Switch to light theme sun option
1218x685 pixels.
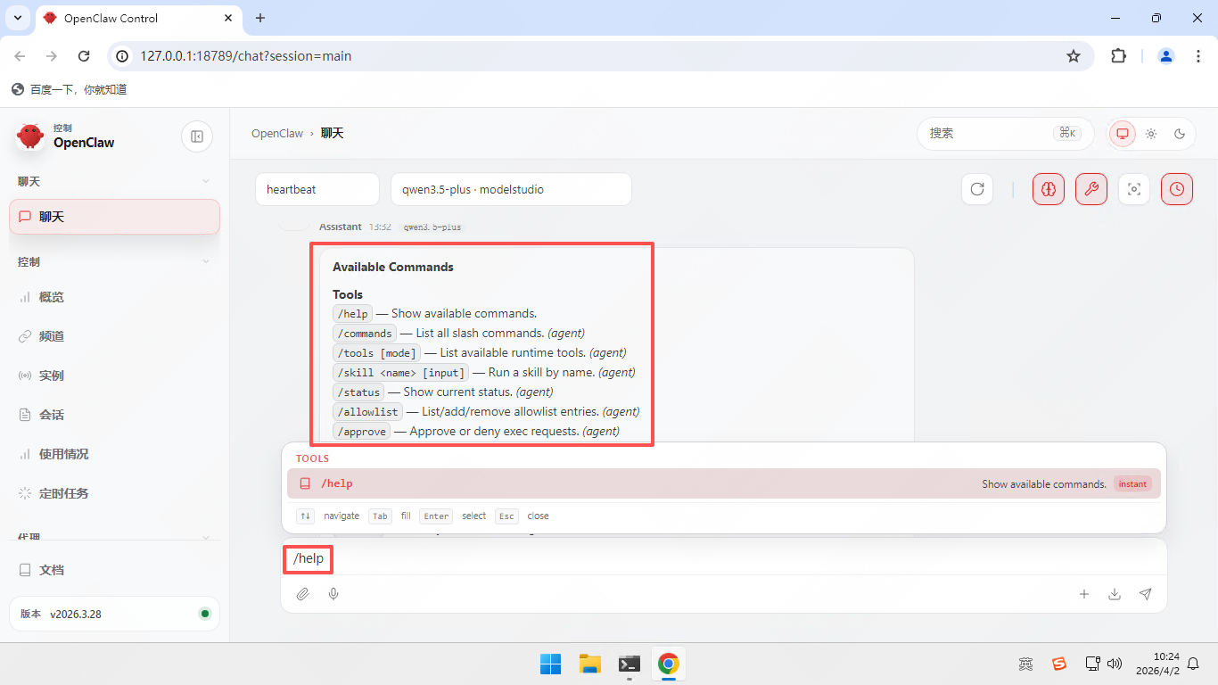1151,134
